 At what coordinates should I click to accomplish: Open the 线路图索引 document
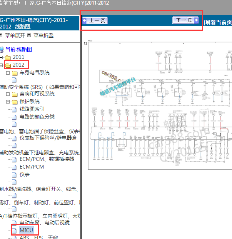(x=32, y=109)
